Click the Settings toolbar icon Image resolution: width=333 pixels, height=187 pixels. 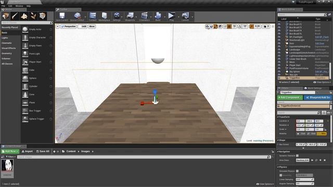click(117, 17)
